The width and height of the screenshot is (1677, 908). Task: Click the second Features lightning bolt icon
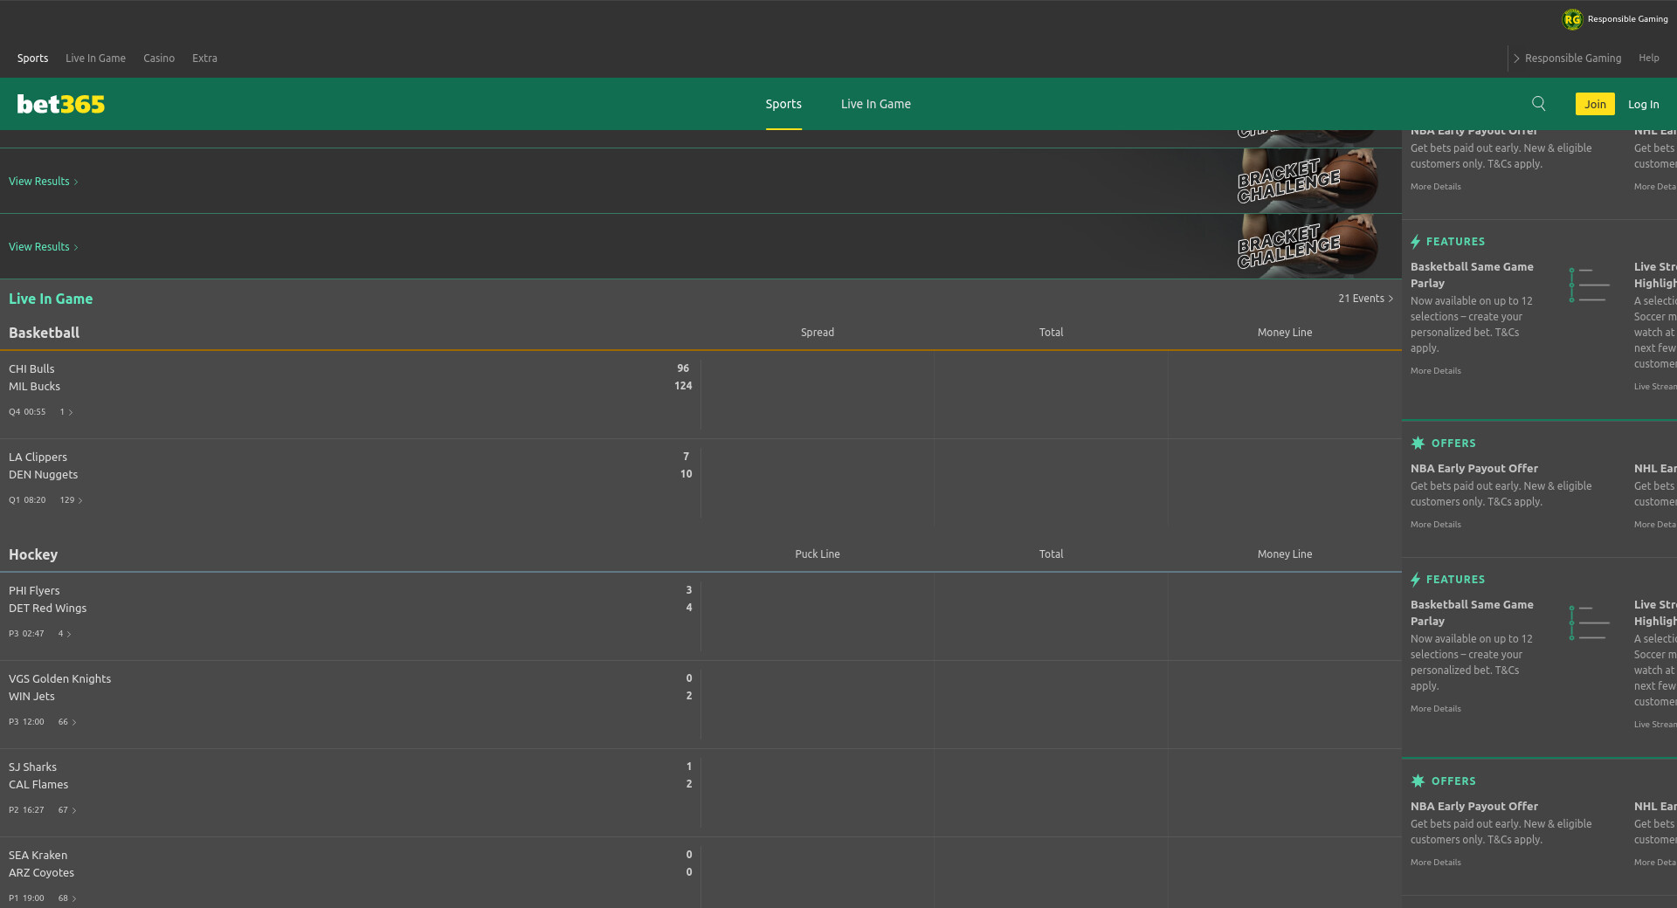[1415, 580]
